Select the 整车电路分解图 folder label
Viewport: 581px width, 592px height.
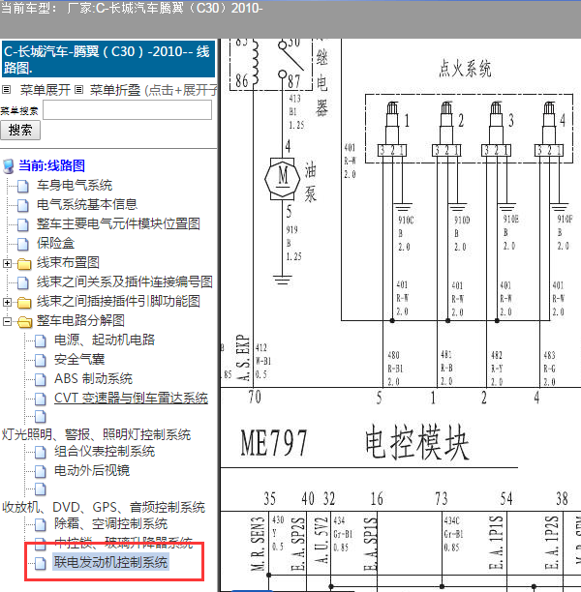click(x=80, y=320)
